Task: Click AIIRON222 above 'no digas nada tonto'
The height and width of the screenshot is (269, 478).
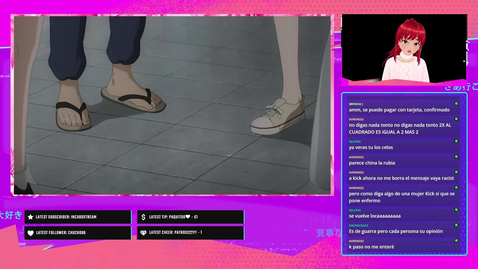Action: pyautogui.click(x=356, y=119)
